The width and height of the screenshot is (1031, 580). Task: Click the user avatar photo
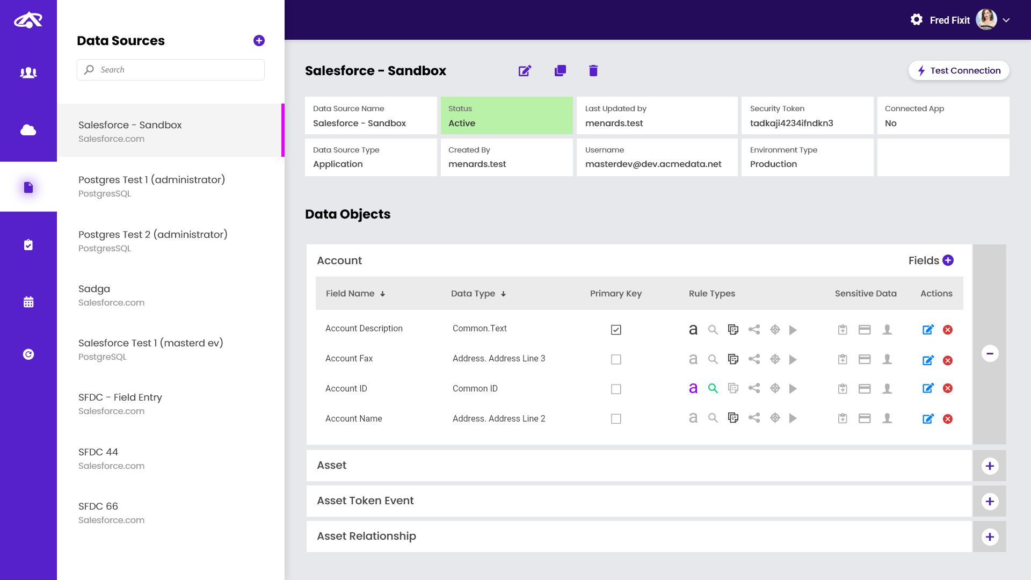click(986, 20)
